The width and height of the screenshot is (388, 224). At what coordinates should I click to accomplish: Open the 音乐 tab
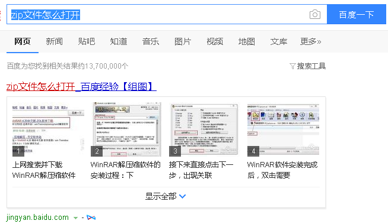(151, 41)
